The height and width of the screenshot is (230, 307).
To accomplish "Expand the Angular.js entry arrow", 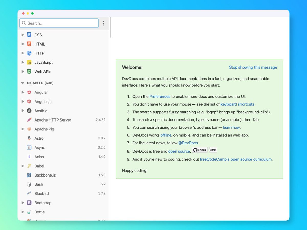I will click(x=23, y=102).
